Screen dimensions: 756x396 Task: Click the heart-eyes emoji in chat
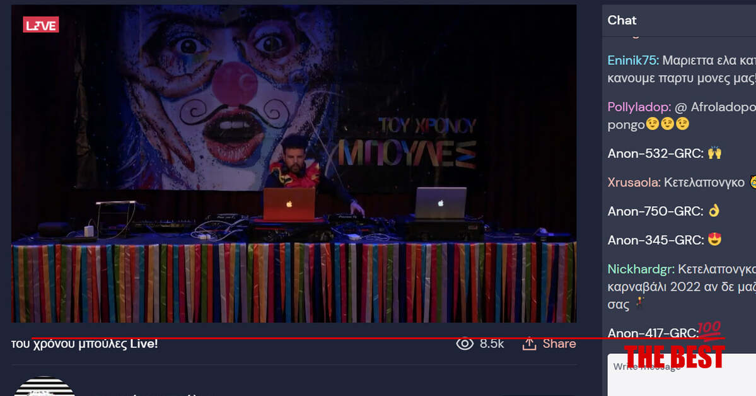click(714, 240)
